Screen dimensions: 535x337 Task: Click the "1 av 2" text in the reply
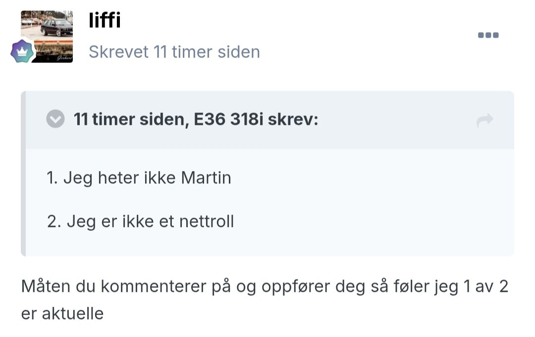(x=483, y=287)
